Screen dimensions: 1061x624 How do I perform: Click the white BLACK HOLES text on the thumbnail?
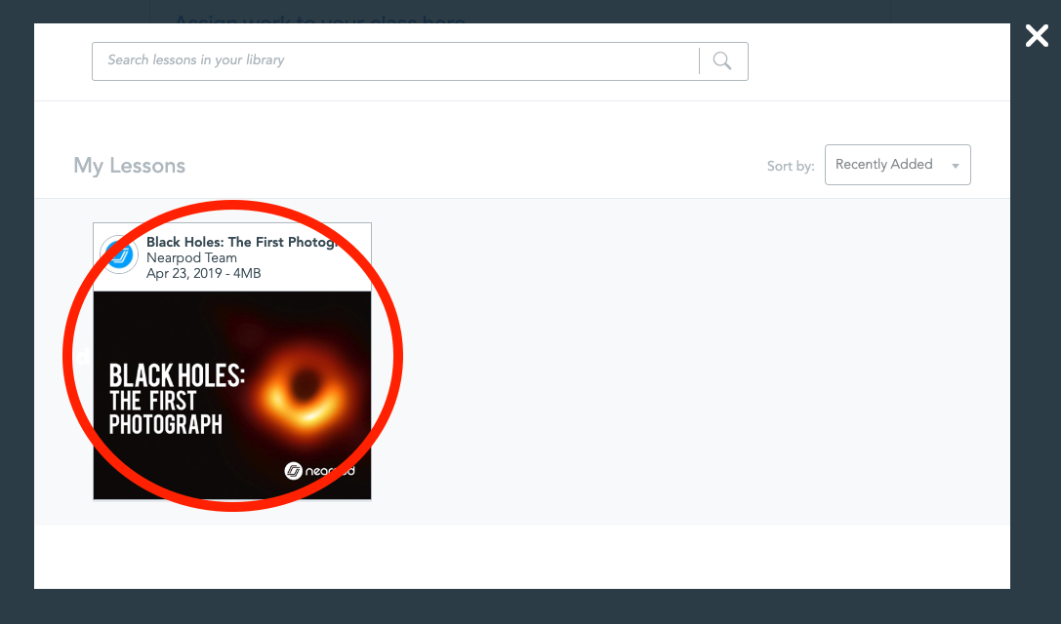click(175, 376)
